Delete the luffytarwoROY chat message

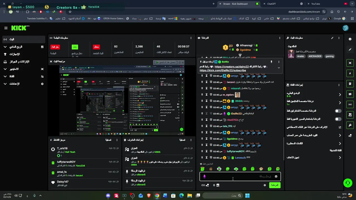pyautogui.click(x=202, y=151)
